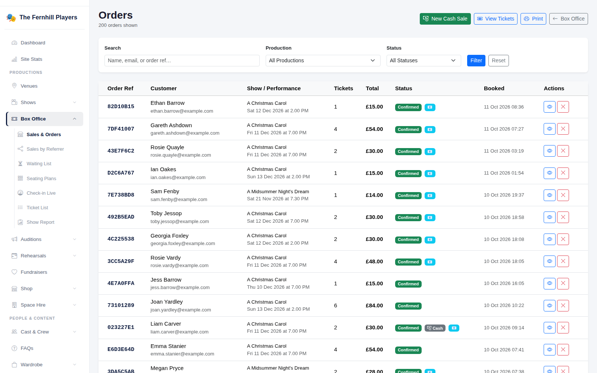Open the All Productions dropdown

coord(323,60)
